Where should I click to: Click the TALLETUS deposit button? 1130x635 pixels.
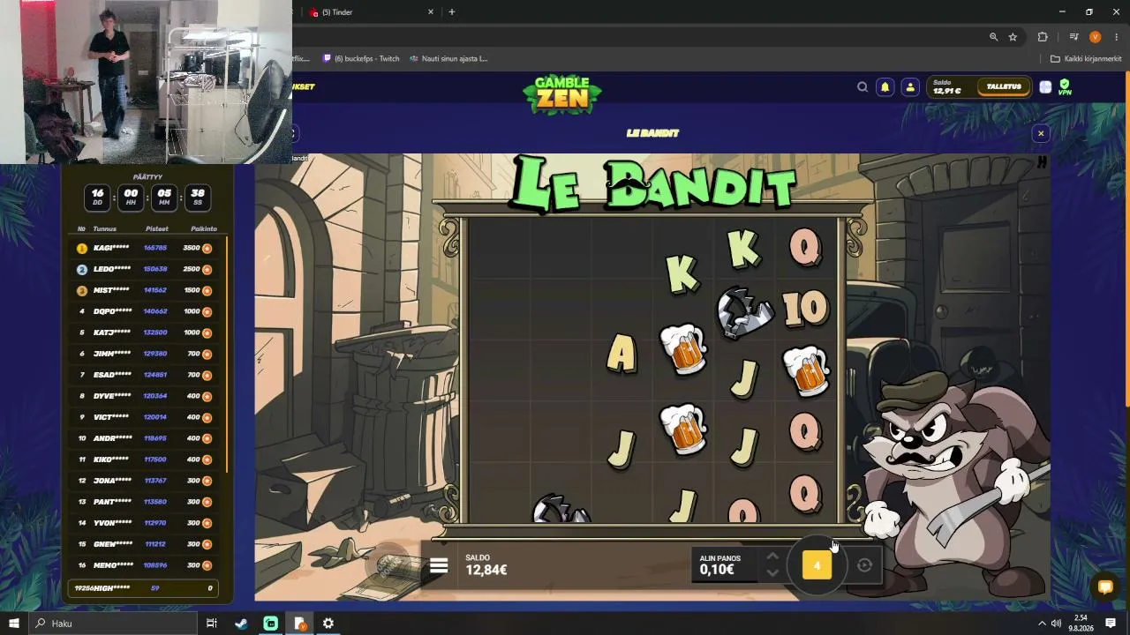tap(1004, 86)
